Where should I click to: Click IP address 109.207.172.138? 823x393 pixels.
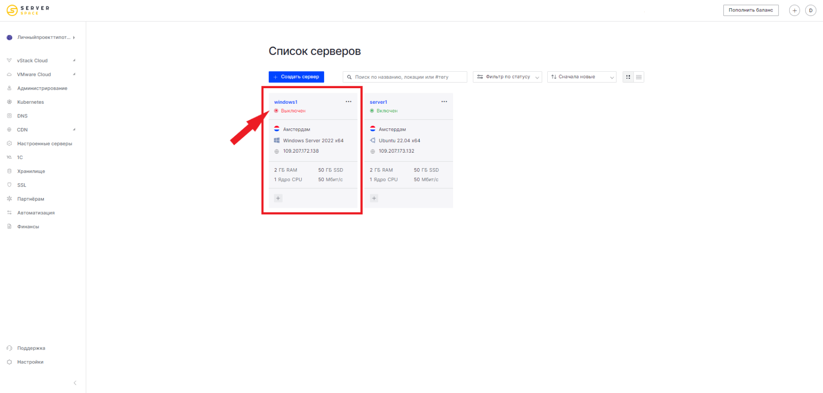coord(301,151)
